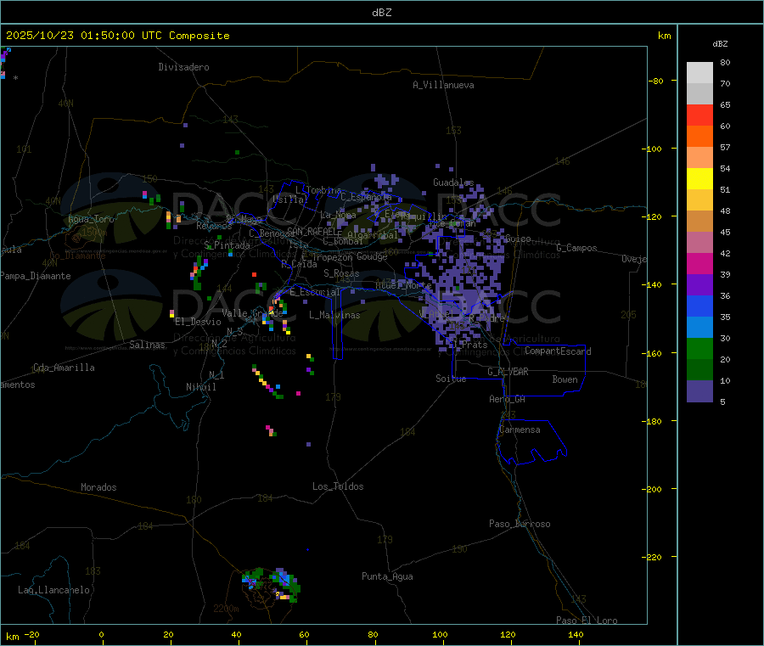
Task: Click the Guadales map label
Action: (x=453, y=183)
